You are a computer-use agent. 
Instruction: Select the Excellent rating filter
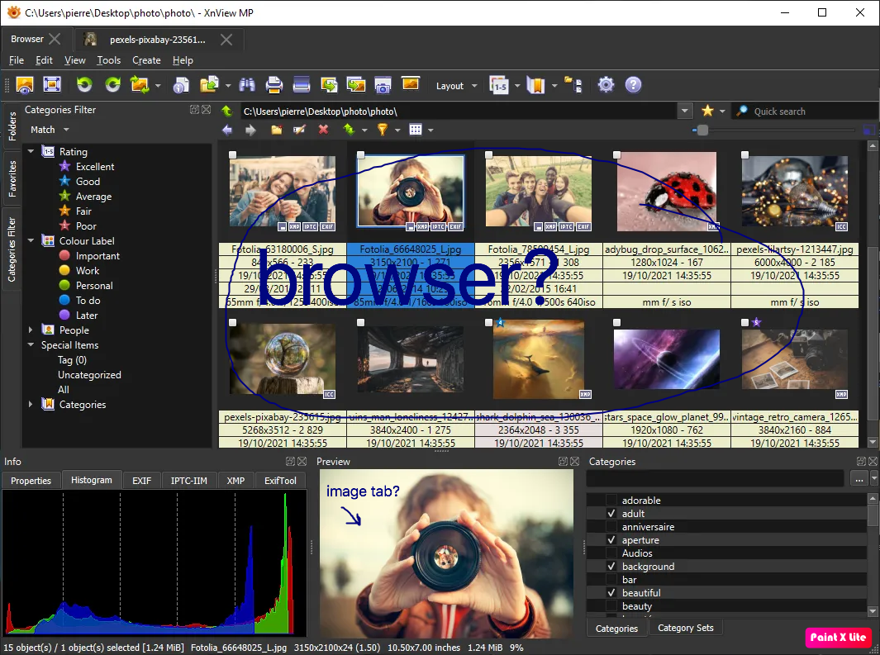click(x=95, y=167)
